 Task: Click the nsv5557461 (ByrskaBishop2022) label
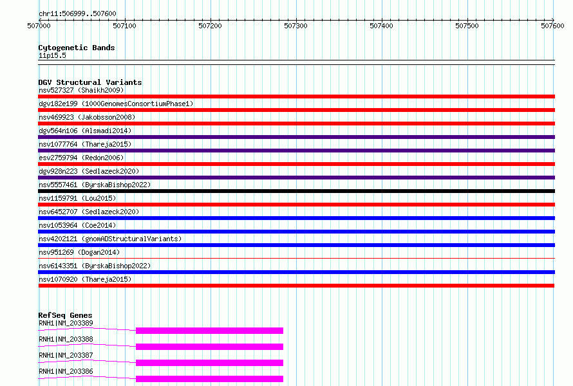[x=95, y=185]
